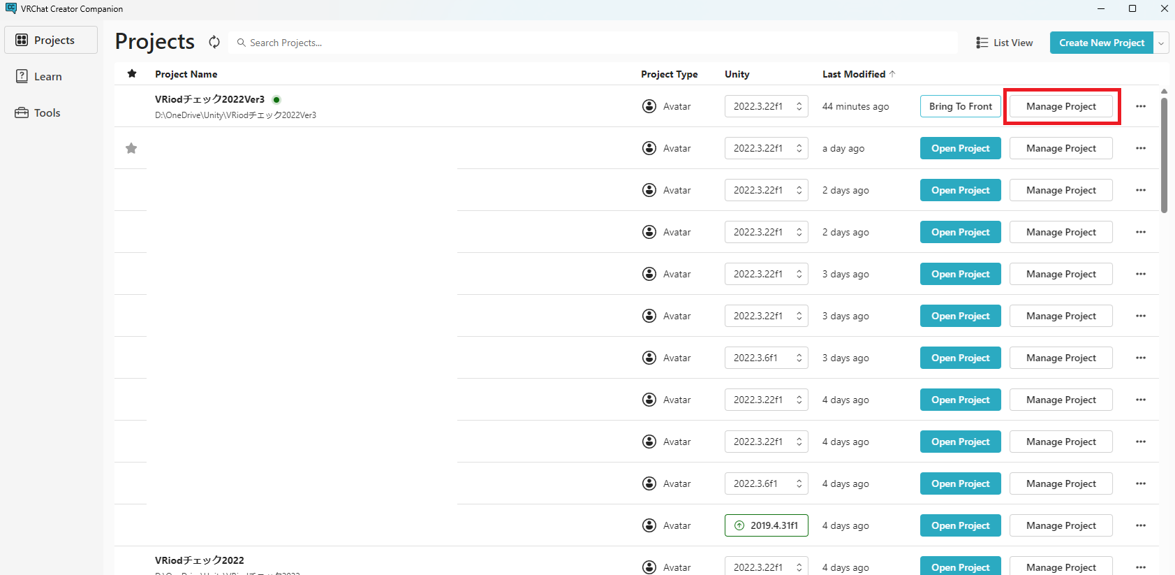
Task: Click Create New Project button
Action: [1102, 43]
